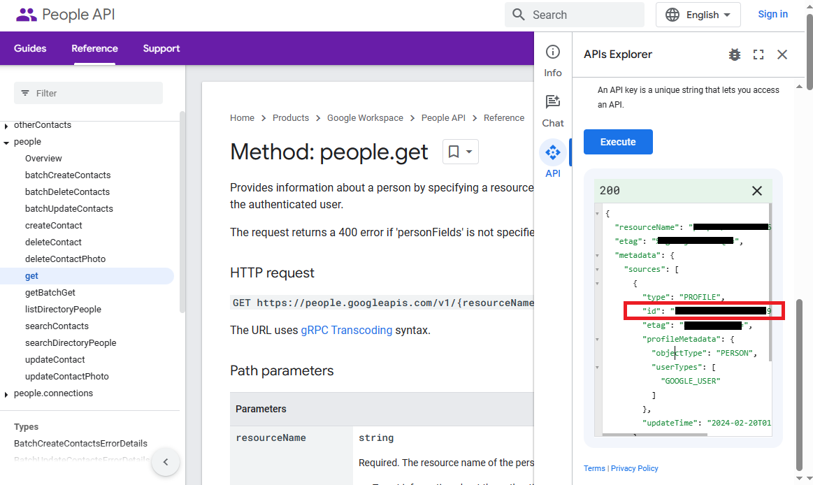Close the APIs Explorer panel

coord(782,55)
